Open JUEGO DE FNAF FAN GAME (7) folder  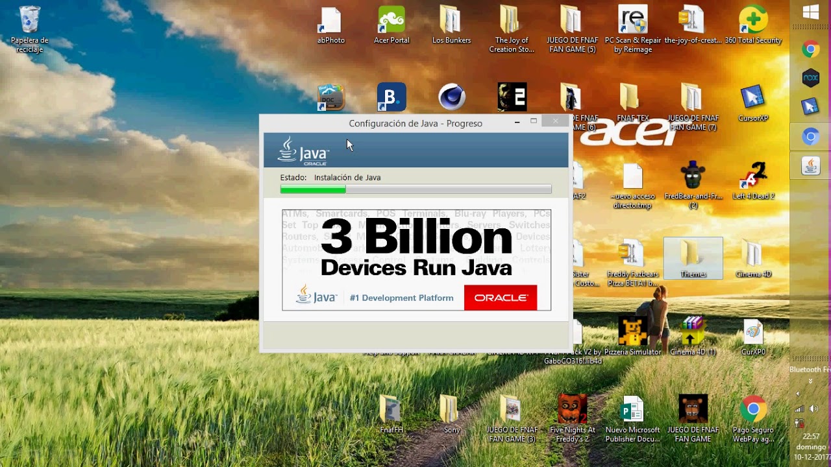coord(693,108)
